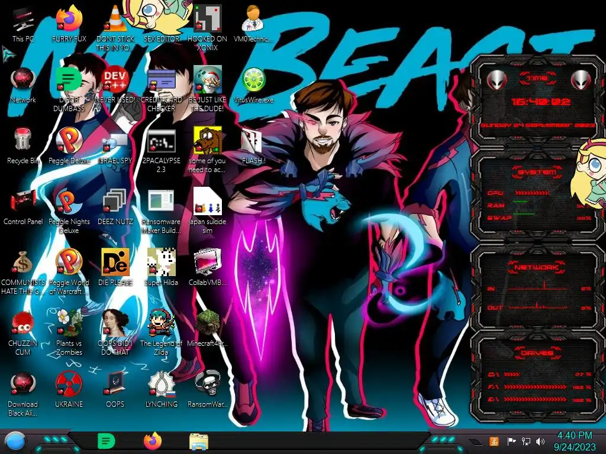Image resolution: width=606 pixels, height=454 pixels.
Task: Click the widget clock reading 16:40
Action: pos(541,102)
